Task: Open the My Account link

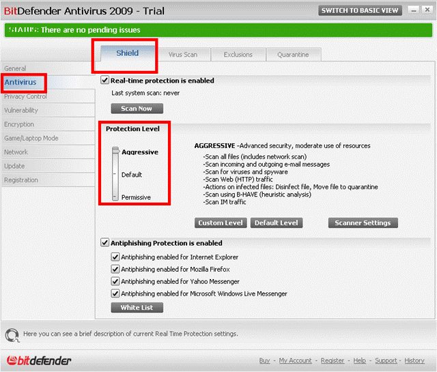Action: pos(295,360)
